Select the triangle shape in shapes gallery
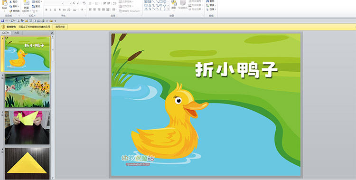 150,5
